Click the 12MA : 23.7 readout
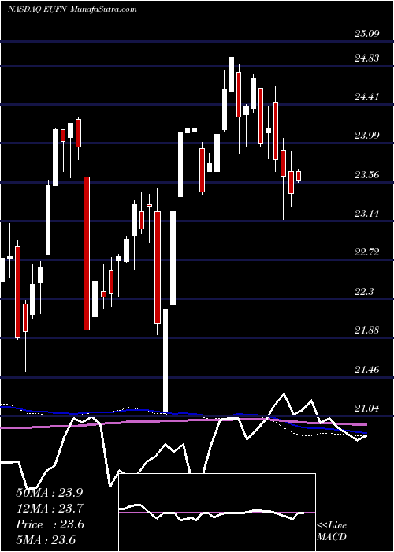 [x=50, y=509]
